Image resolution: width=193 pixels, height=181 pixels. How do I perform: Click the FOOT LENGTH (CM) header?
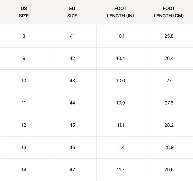pyautogui.click(x=169, y=12)
